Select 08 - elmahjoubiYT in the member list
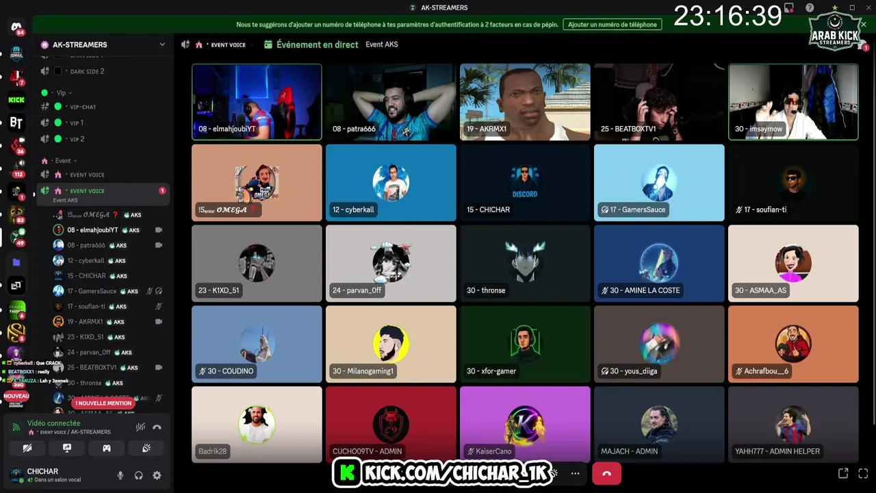The height and width of the screenshot is (493, 876). pos(108,230)
